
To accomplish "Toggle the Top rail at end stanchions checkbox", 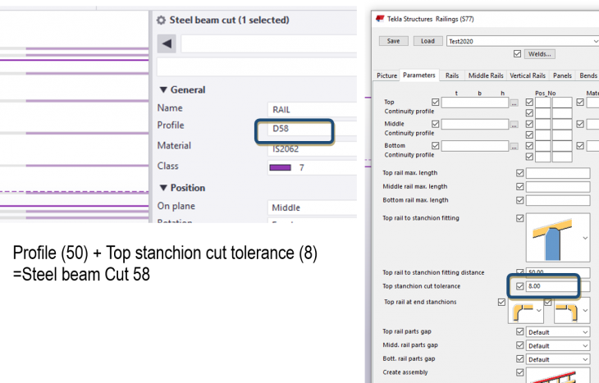I will 501,303.
